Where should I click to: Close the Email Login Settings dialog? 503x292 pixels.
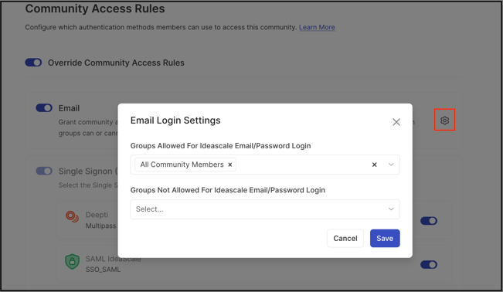click(x=396, y=122)
